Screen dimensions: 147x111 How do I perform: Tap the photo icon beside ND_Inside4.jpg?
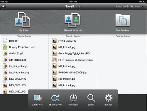pos(55,85)
